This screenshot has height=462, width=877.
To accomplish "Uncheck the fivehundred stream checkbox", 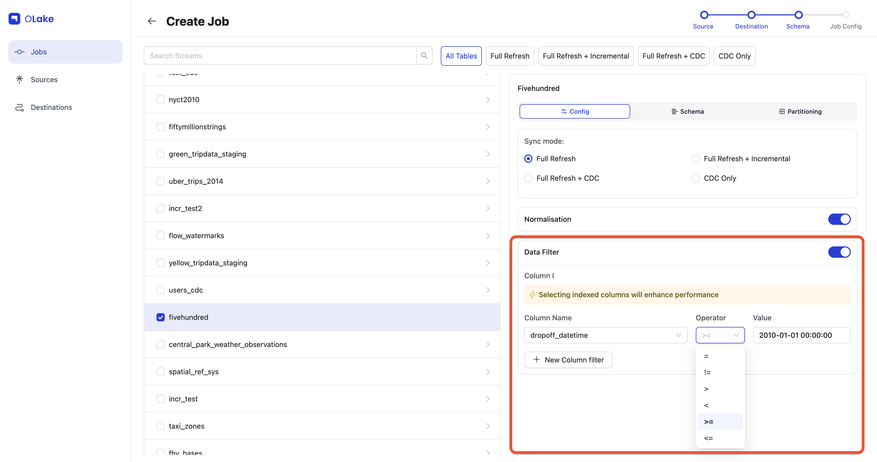I will point(160,317).
